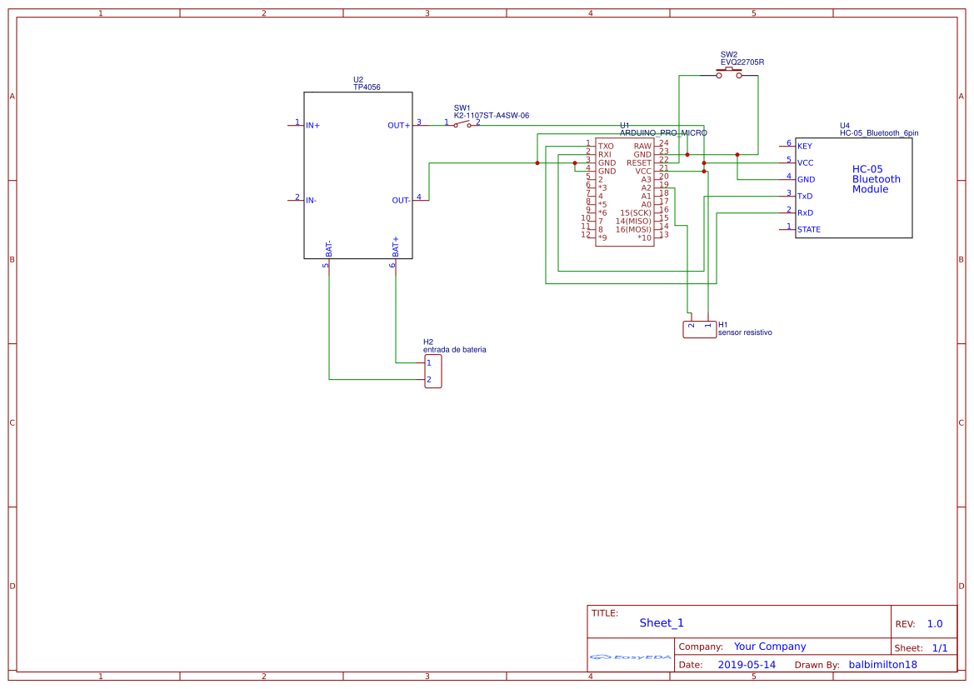974x689 pixels.
Task: Click the REV 1.0 revision value
Action: click(934, 622)
